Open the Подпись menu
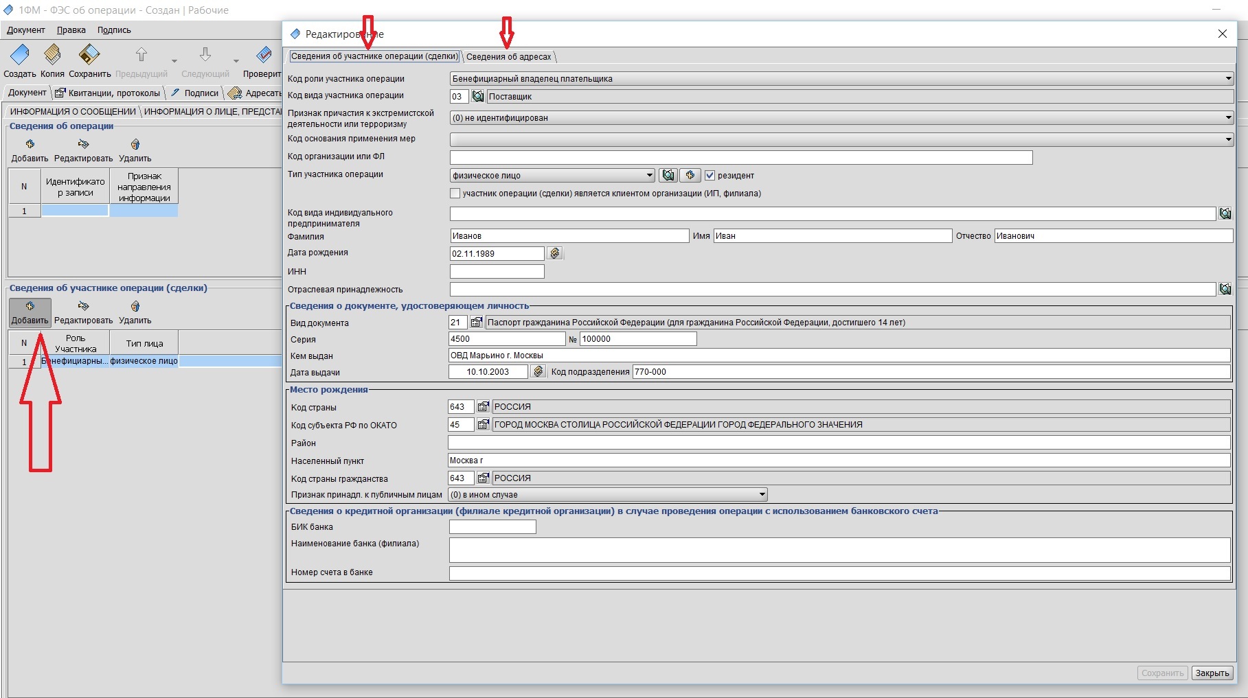Viewport: 1248px width, 698px height. point(114,30)
